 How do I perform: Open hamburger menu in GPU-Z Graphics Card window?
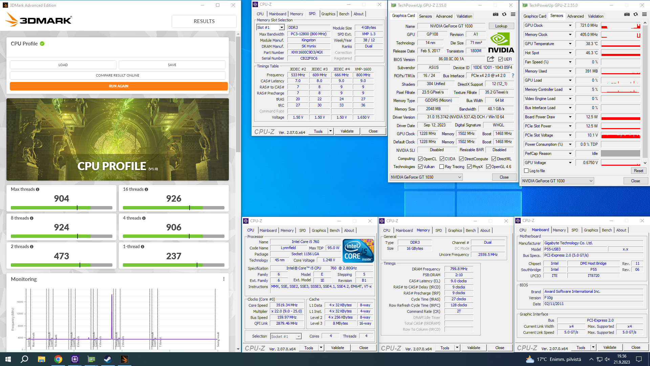pos(513,14)
